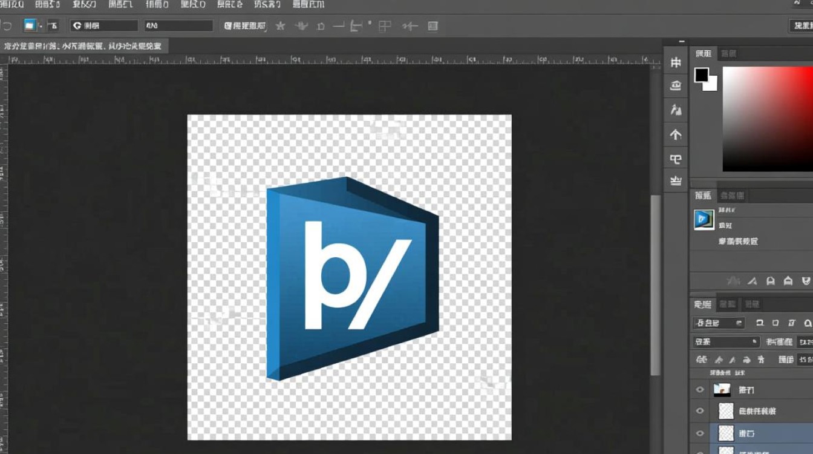Image resolution: width=813 pixels, height=454 pixels.
Task: Click the first lock icon in the layers panel
Action: pyautogui.click(x=702, y=360)
